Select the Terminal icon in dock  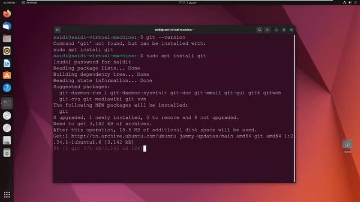click(x=7, y=103)
